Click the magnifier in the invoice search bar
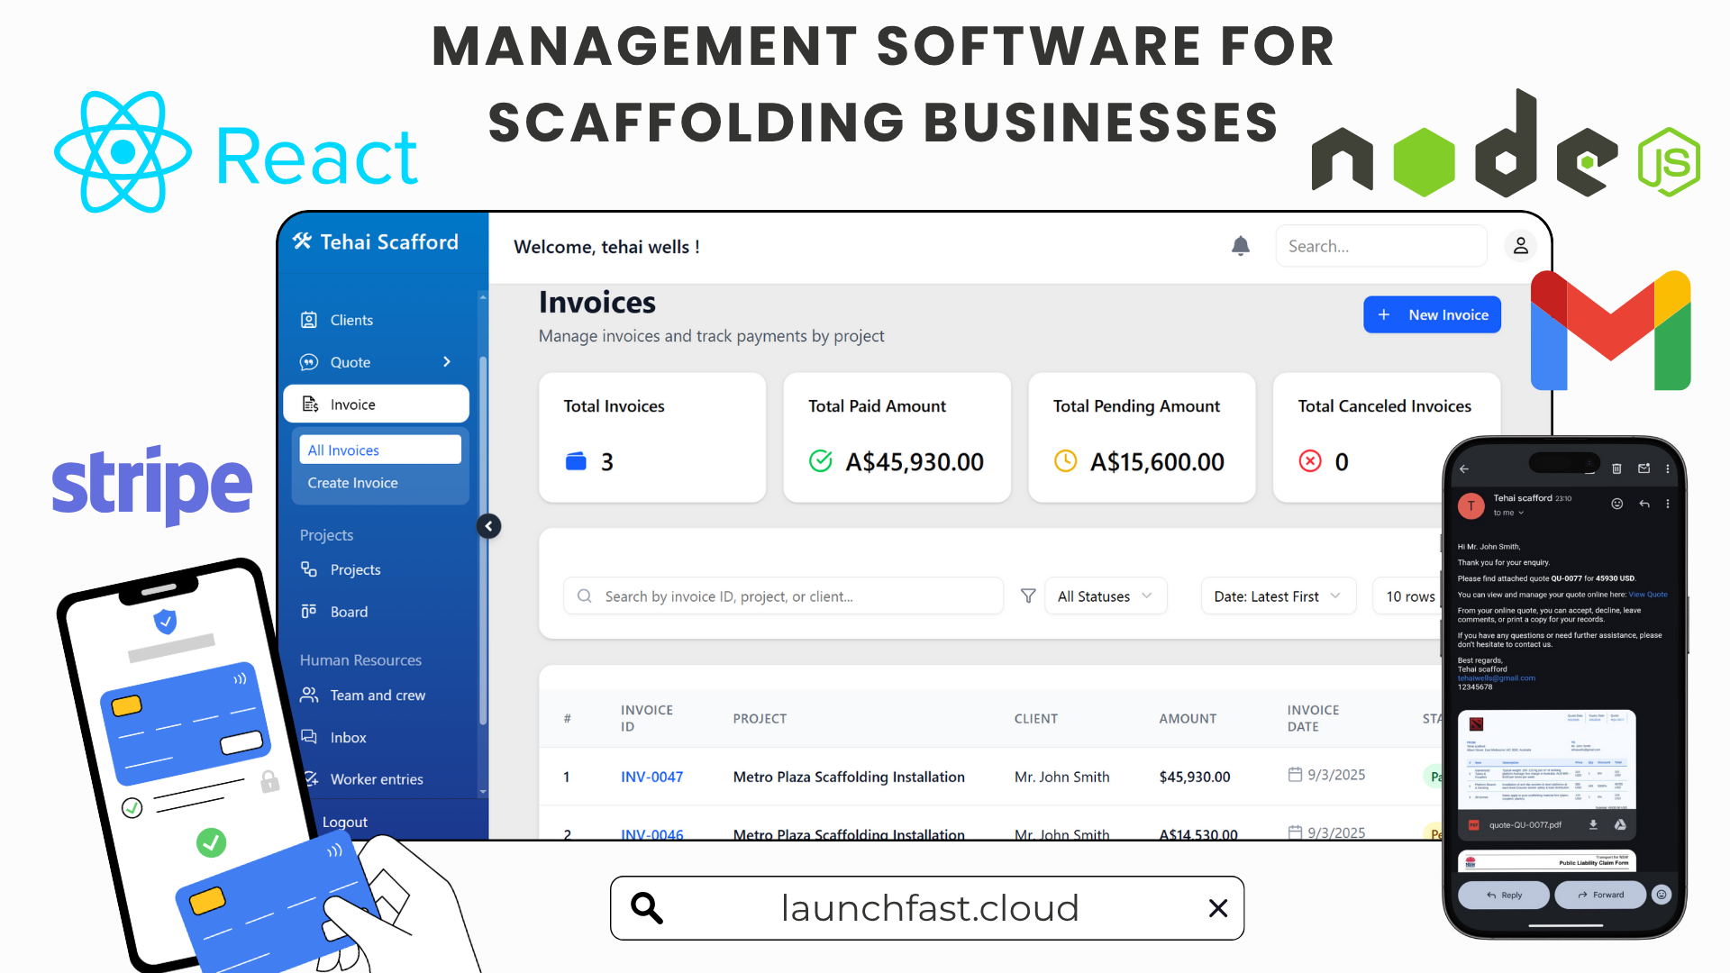1730x973 pixels. pyautogui.click(x=584, y=596)
